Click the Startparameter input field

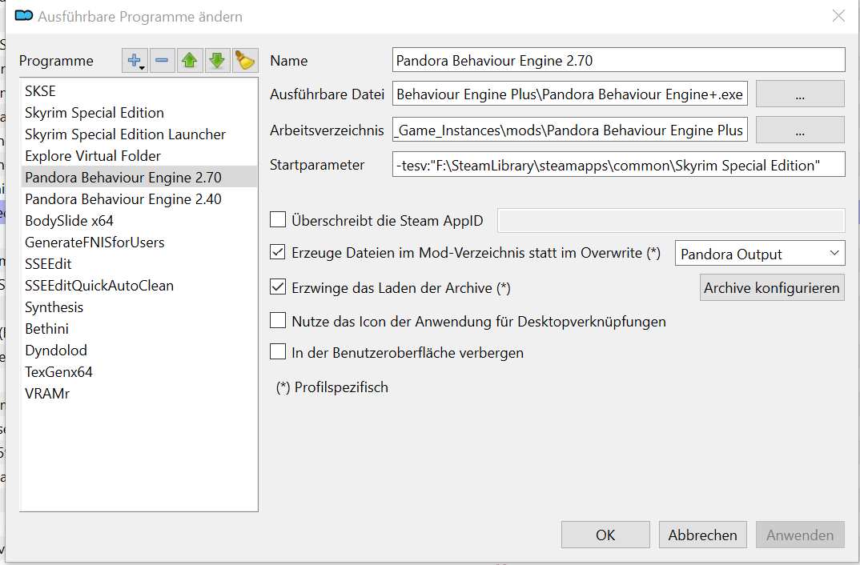point(619,164)
